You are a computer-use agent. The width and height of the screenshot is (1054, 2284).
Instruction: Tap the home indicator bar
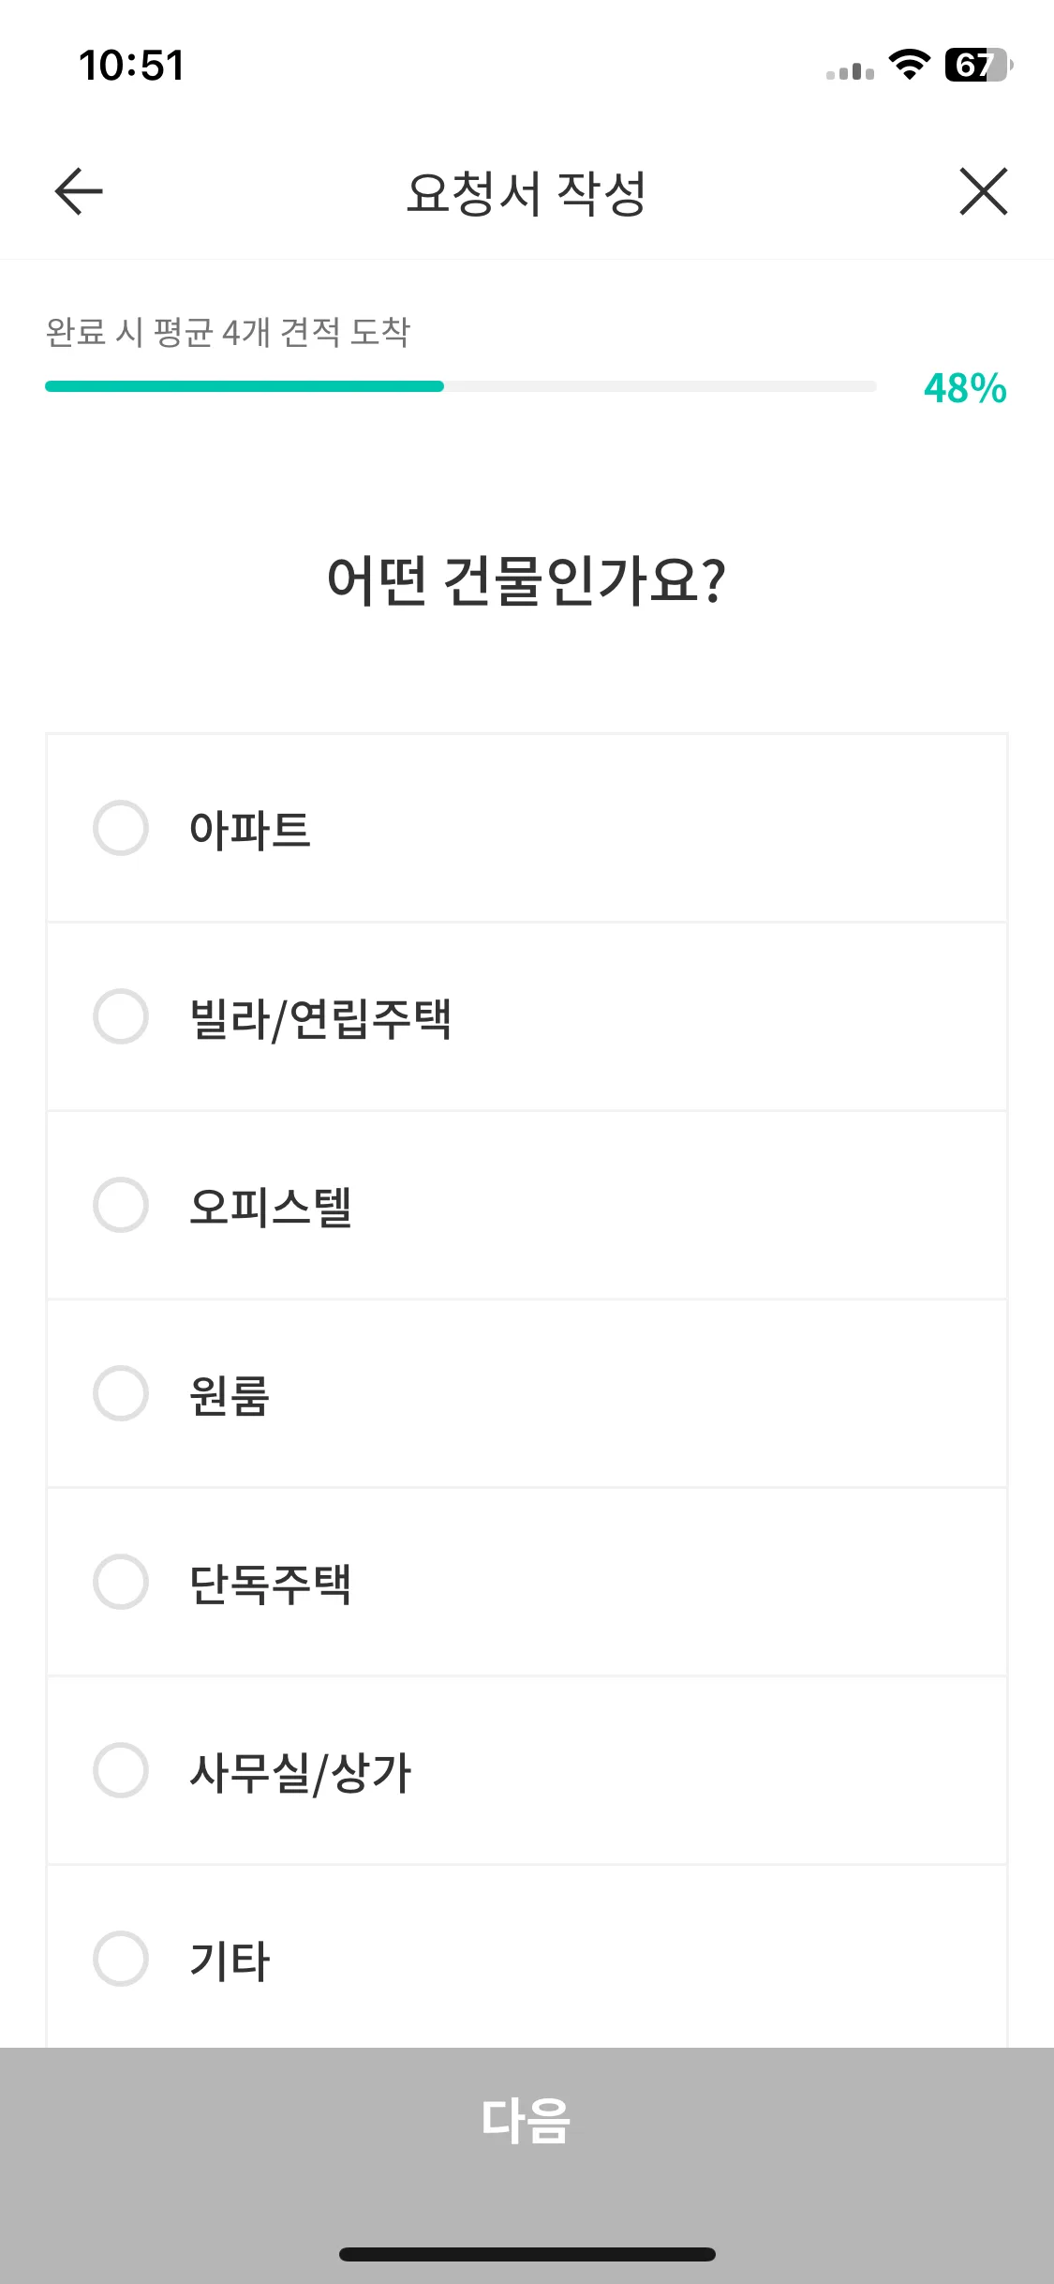(x=527, y=2254)
